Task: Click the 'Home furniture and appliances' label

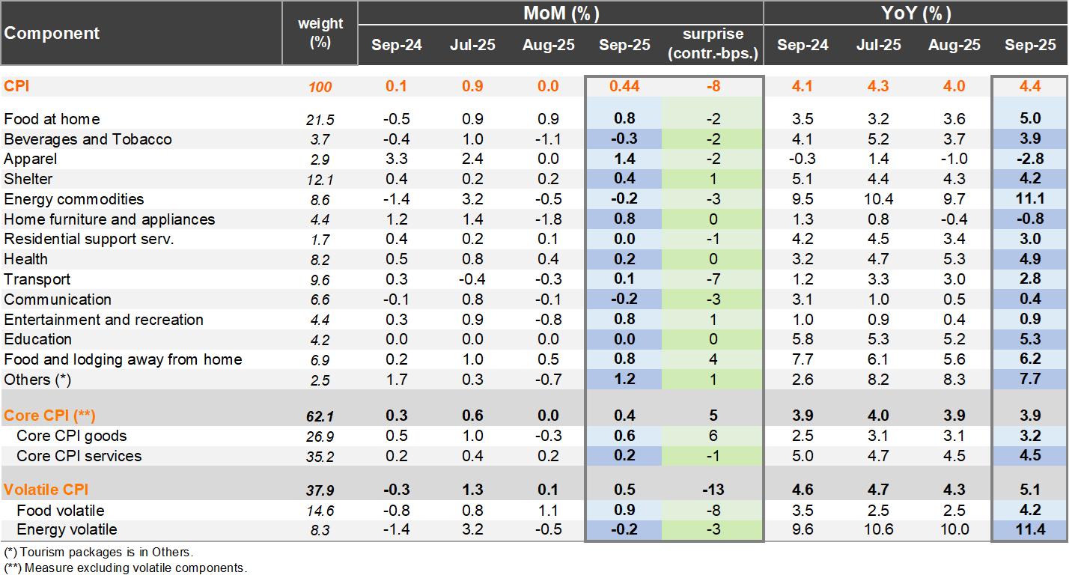Action: [x=109, y=219]
